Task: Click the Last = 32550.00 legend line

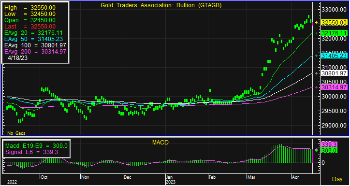Action: point(30,26)
